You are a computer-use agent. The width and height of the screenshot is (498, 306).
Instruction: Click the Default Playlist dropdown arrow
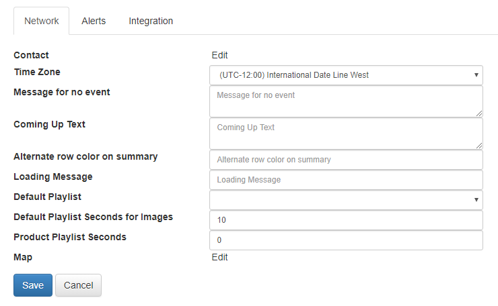pyautogui.click(x=476, y=199)
